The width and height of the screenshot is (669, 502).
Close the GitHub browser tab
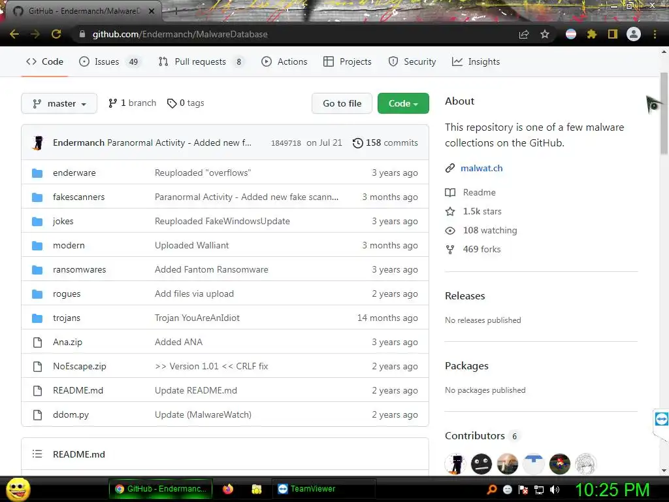click(152, 11)
